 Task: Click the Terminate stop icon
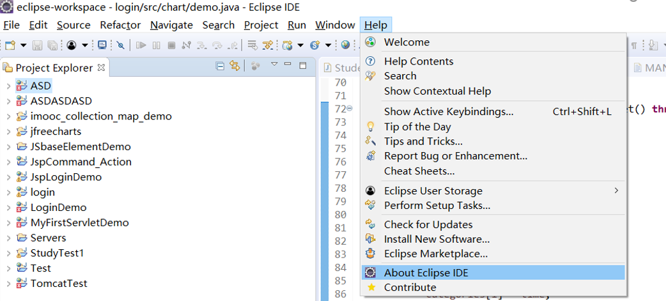171,45
